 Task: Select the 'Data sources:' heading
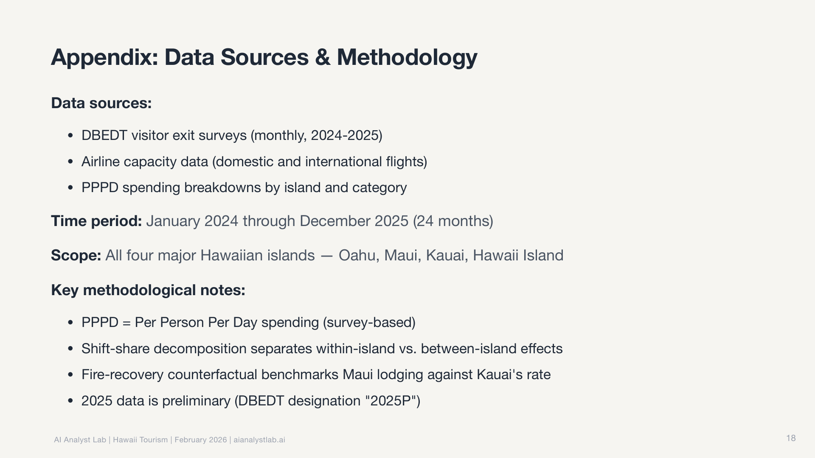(101, 103)
